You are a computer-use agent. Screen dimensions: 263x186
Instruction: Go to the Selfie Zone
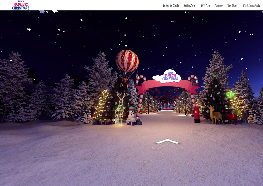pos(189,5)
